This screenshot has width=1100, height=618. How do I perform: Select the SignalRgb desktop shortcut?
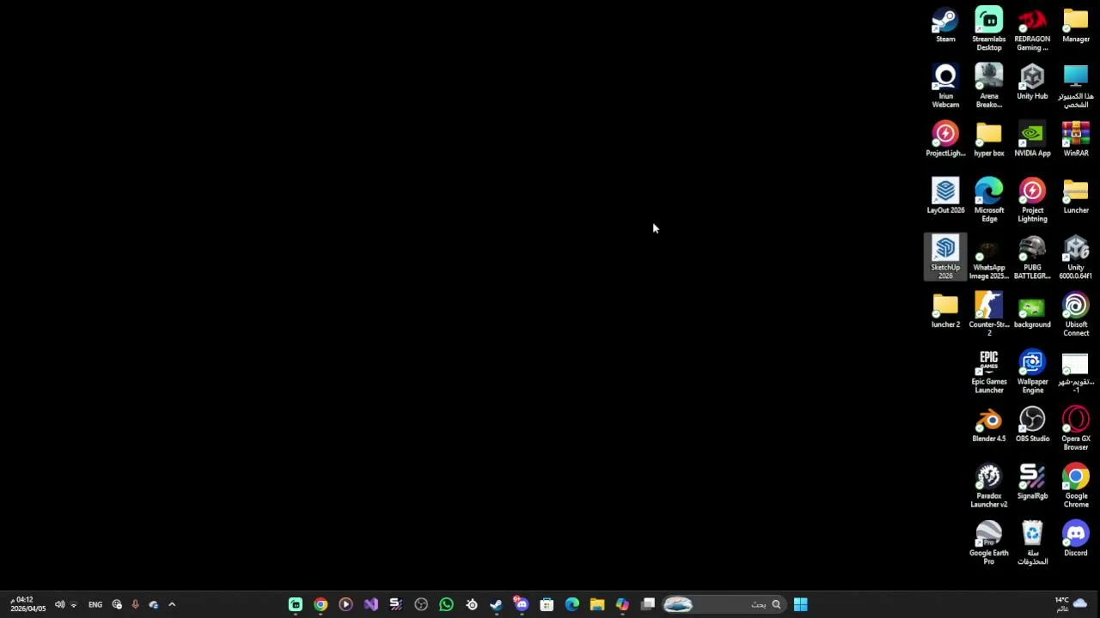(x=1032, y=482)
